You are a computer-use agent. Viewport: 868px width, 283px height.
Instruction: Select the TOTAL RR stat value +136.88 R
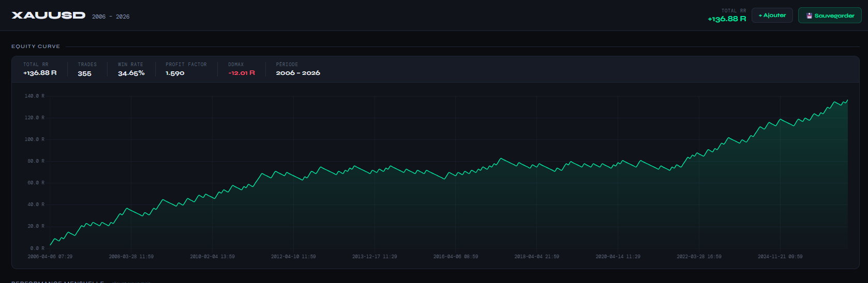point(40,73)
